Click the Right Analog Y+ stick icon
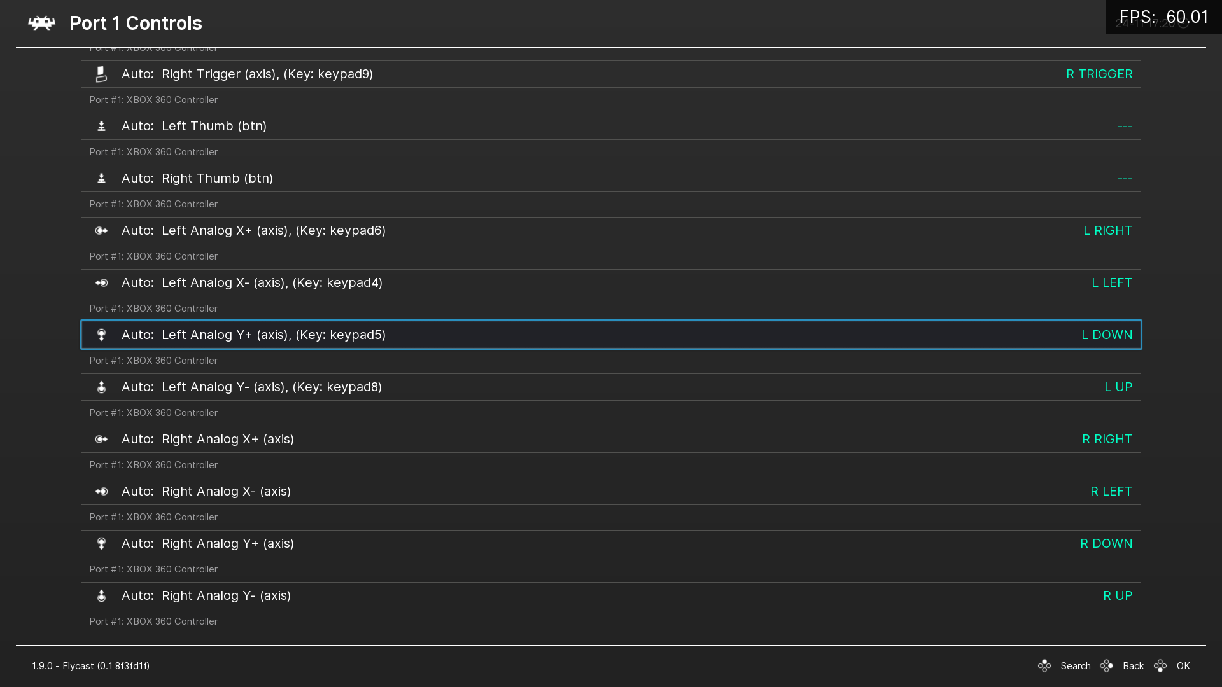 pyautogui.click(x=101, y=543)
